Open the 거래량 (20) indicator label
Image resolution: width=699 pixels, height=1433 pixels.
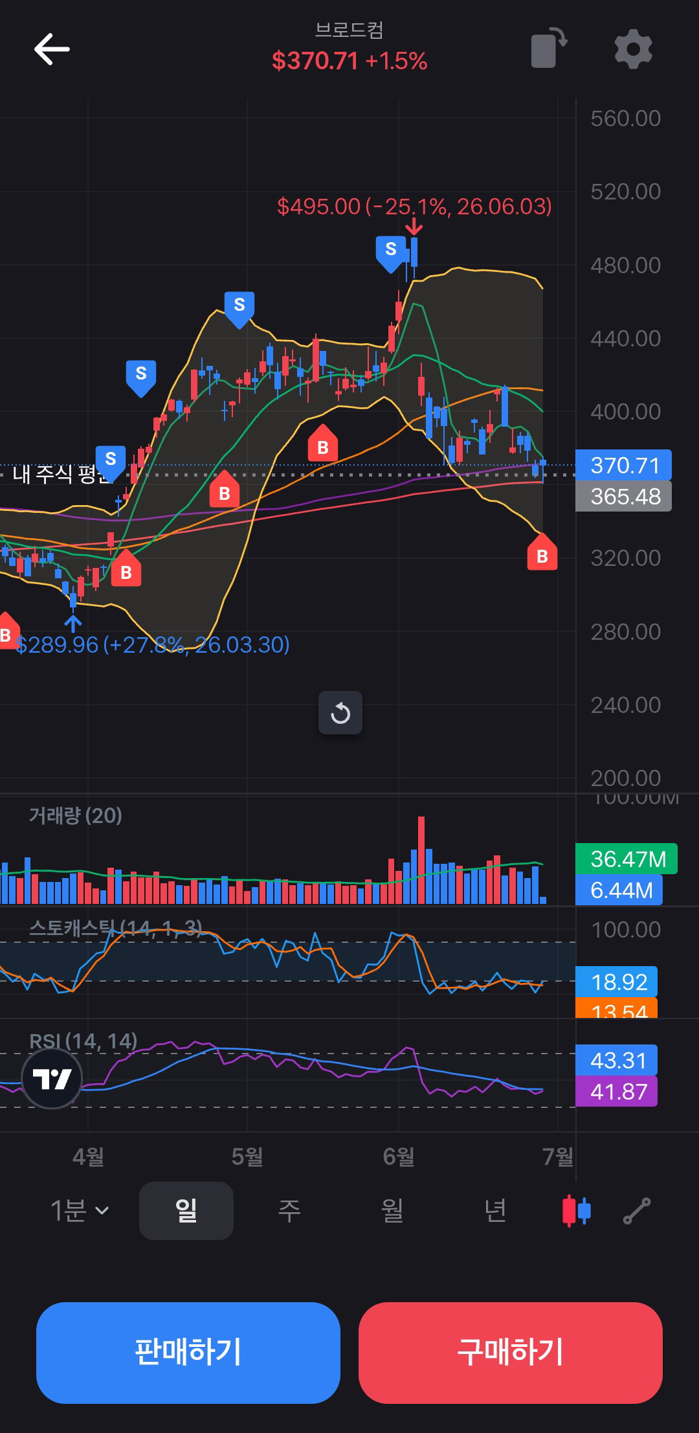pyautogui.click(x=76, y=816)
